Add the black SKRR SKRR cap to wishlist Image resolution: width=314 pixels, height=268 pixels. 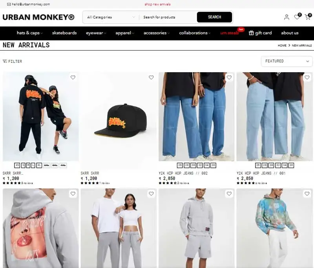coord(151,77)
